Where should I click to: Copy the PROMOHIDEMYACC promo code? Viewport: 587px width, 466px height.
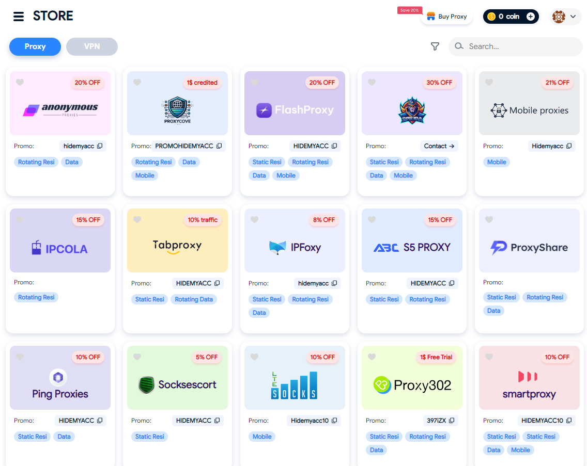tap(219, 146)
